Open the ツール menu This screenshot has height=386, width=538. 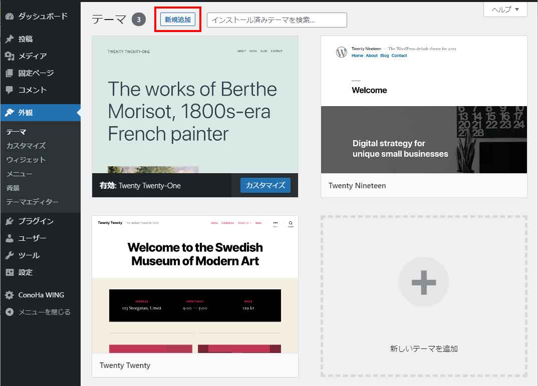coord(41,255)
